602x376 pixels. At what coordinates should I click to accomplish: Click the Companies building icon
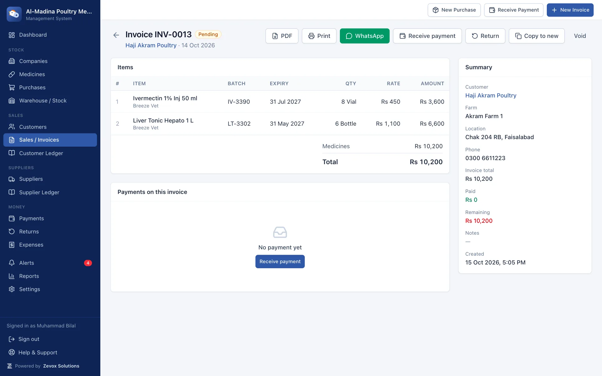point(12,61)
